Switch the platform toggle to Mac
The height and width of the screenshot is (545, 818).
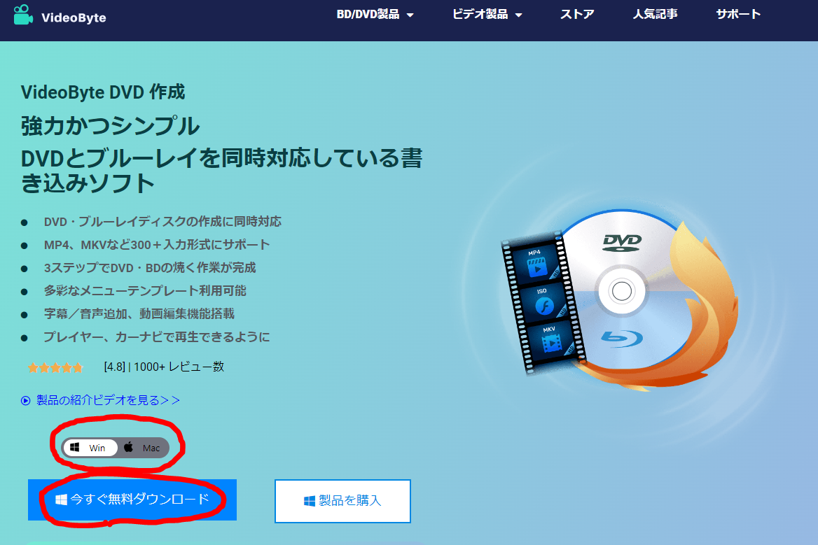coord(143,448)
